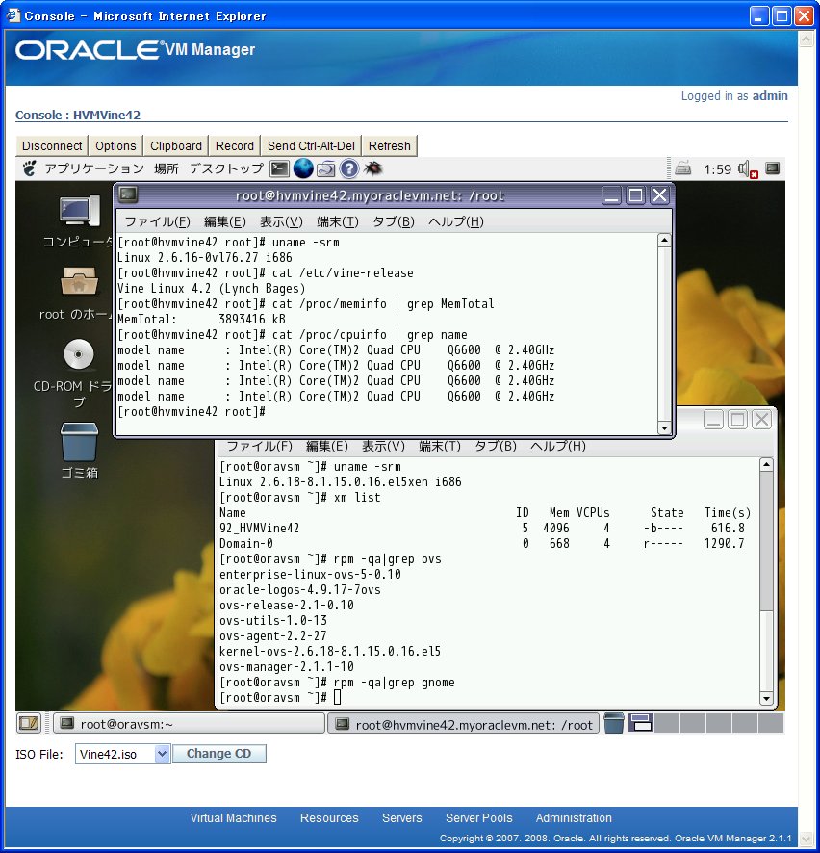Screen dimensions: 820x853
Task: Go to Administration footer link
Action: click(574, 817)
